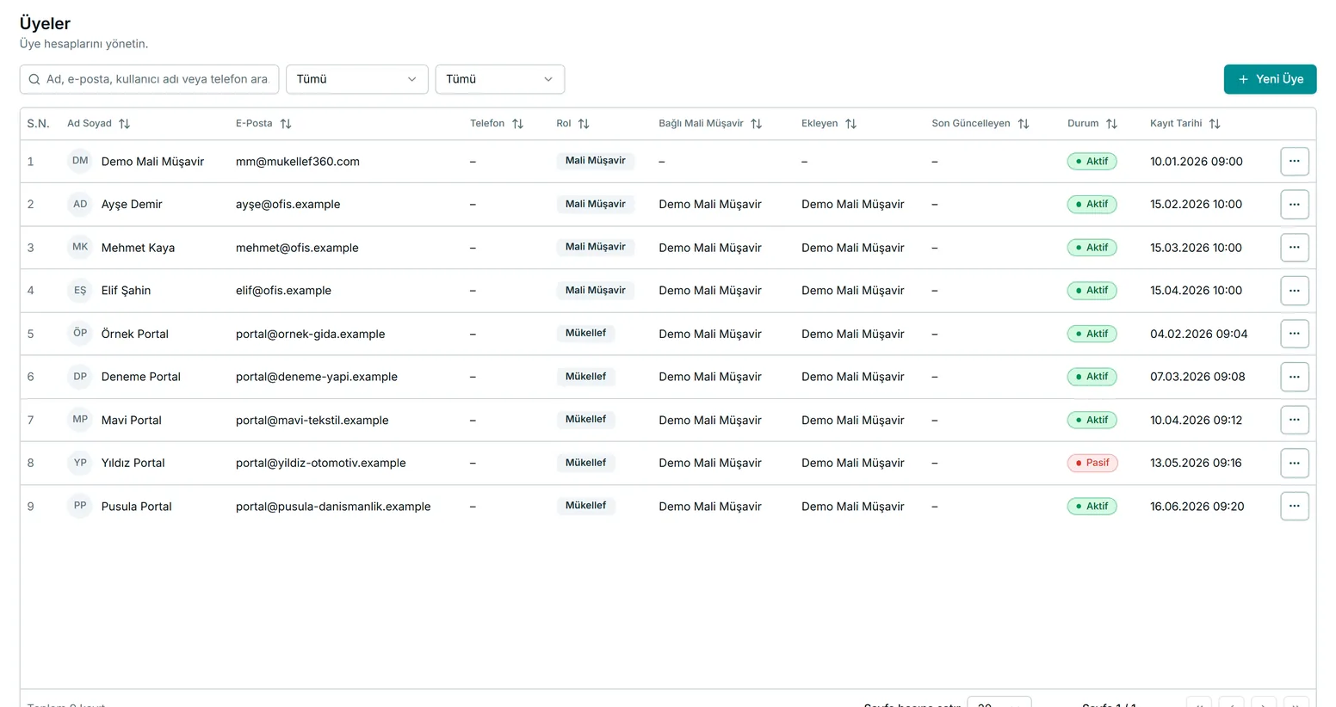Sort members by the E-Posta column
This screenshot has height=707, width=1336.
point(286,124)
